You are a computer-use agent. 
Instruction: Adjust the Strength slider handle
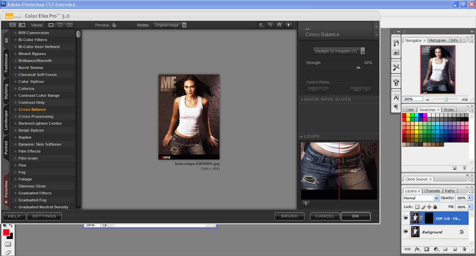[x=358, y=67]
